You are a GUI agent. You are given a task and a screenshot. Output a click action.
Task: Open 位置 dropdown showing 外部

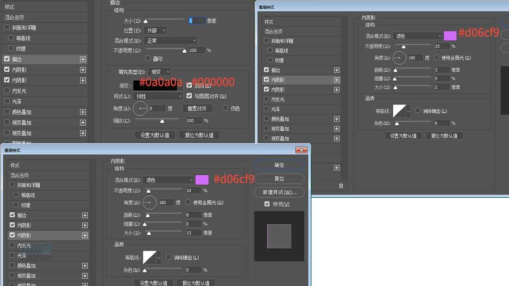(155, 30)
